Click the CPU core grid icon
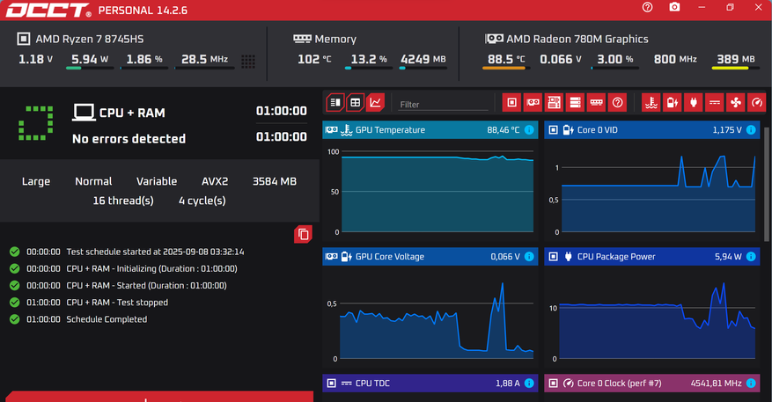Screen dimensions: 772x402 pos(248,61)
